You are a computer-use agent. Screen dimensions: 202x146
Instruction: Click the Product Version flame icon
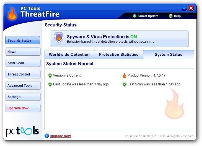[125, 75]
